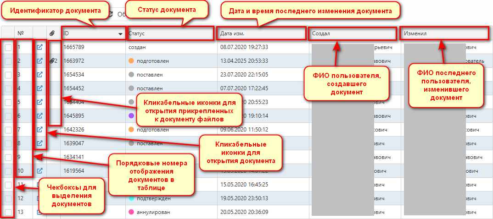Click the paperclip attachments column header icon
This screenshot has height=219, width=493.
[52, 33]
